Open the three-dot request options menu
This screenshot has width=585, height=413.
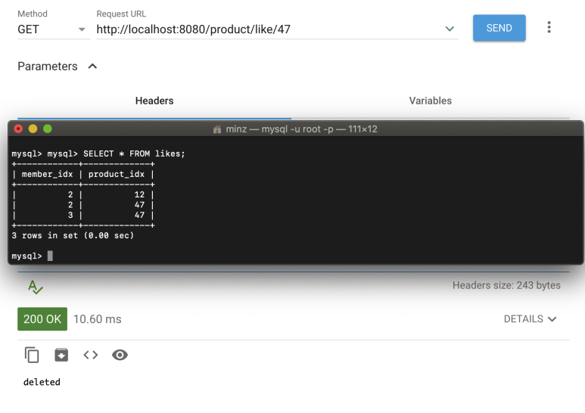coord(549,27)
